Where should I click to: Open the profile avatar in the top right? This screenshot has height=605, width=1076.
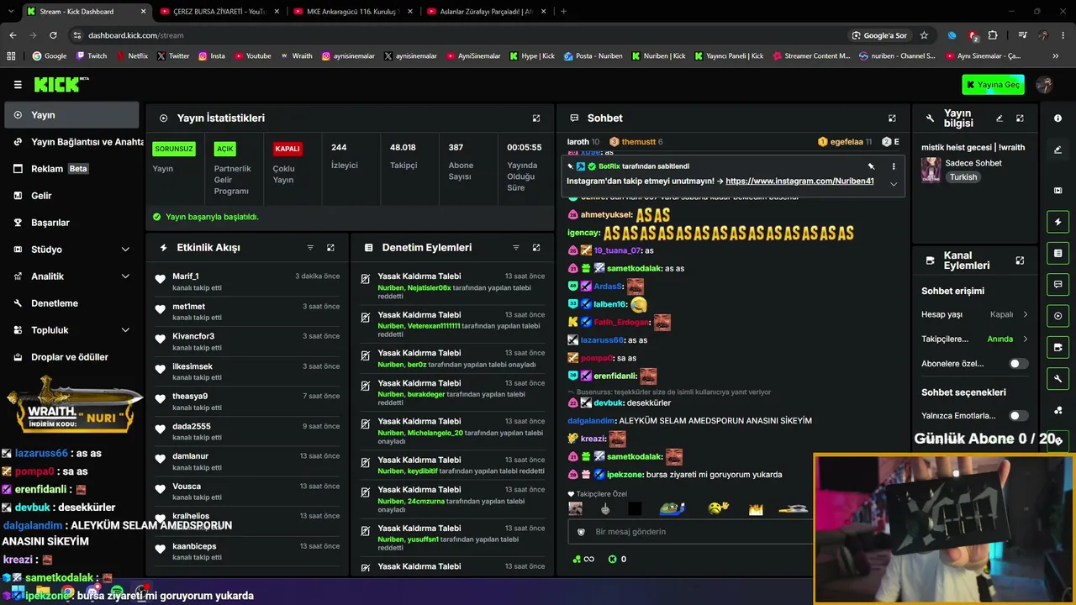click(1045, 84)
